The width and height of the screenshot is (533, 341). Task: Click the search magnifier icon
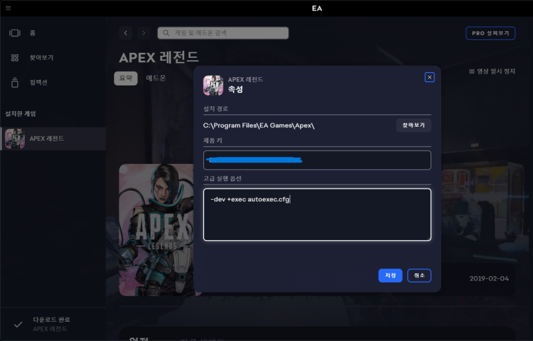click(166, 33)
